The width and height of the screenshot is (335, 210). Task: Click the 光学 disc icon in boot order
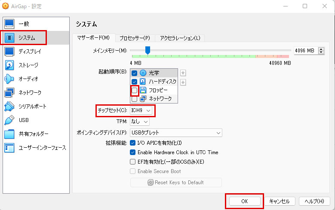click(x=143, y=73)
